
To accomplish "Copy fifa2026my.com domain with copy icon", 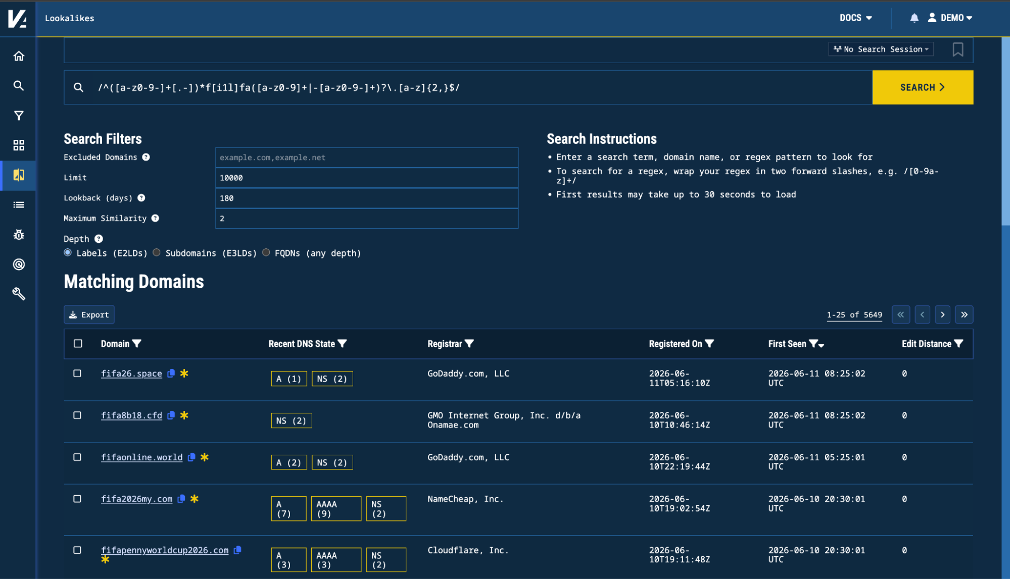I will click(x=181, y=499).
